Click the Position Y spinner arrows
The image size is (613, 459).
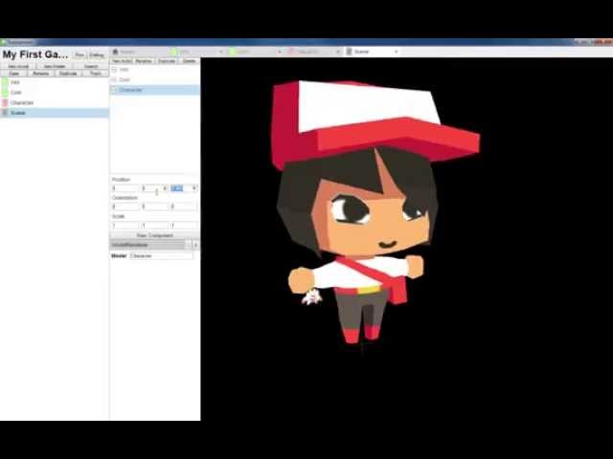[165, 188]
